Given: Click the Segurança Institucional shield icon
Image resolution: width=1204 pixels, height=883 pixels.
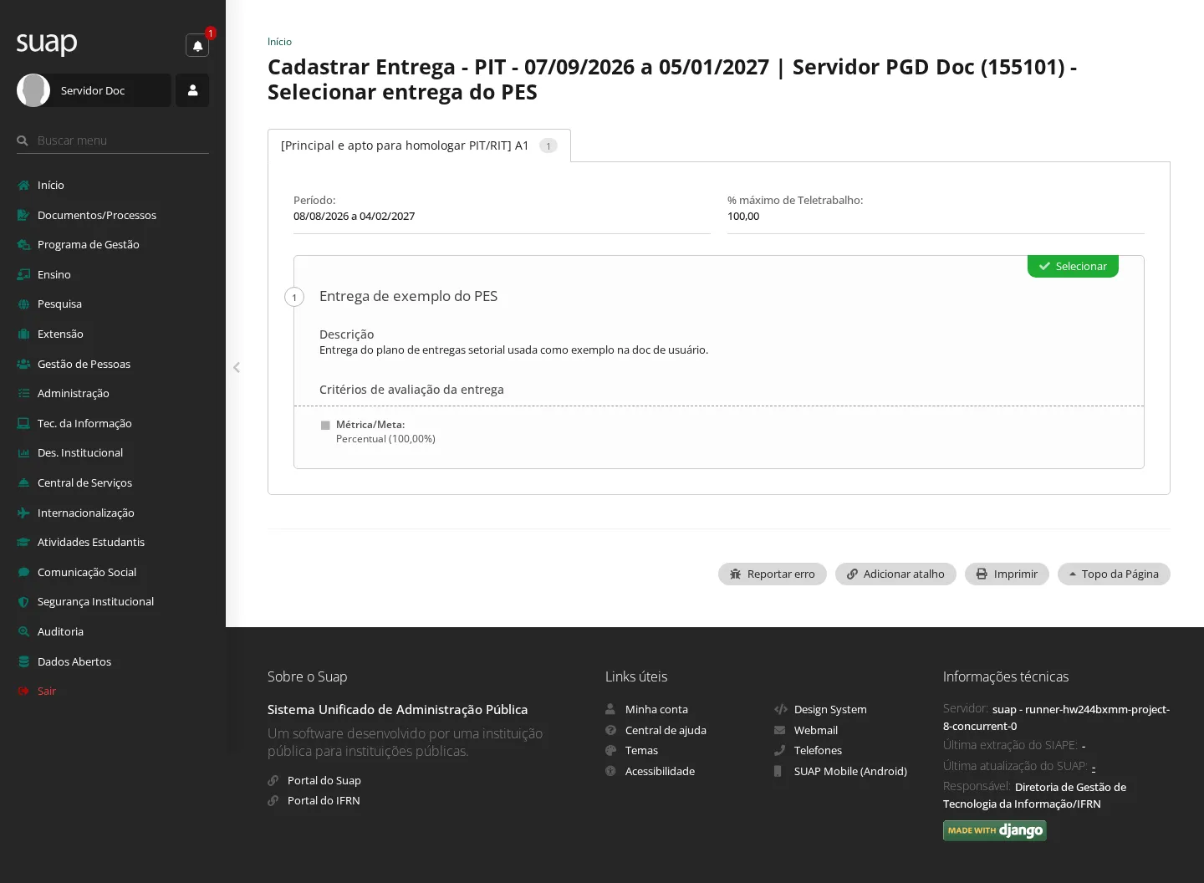Looking at the screenshot, I should coord(23,602).
